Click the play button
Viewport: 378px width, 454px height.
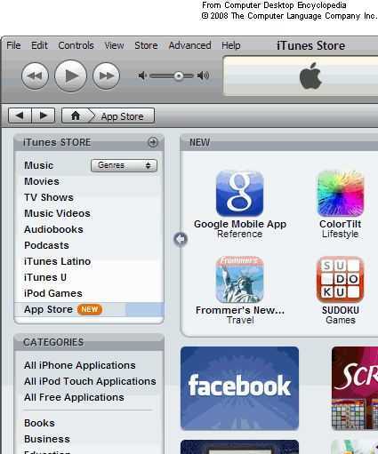coord(71,76)
